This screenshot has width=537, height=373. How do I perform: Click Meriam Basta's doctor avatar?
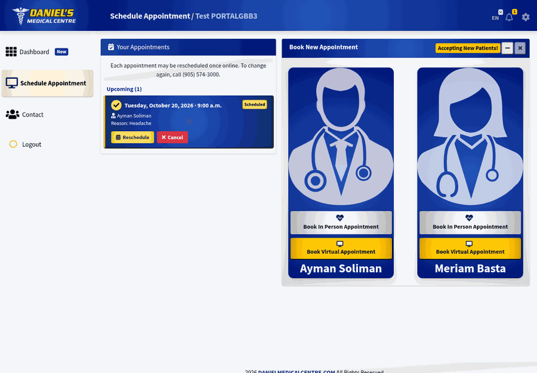[470, 137]
